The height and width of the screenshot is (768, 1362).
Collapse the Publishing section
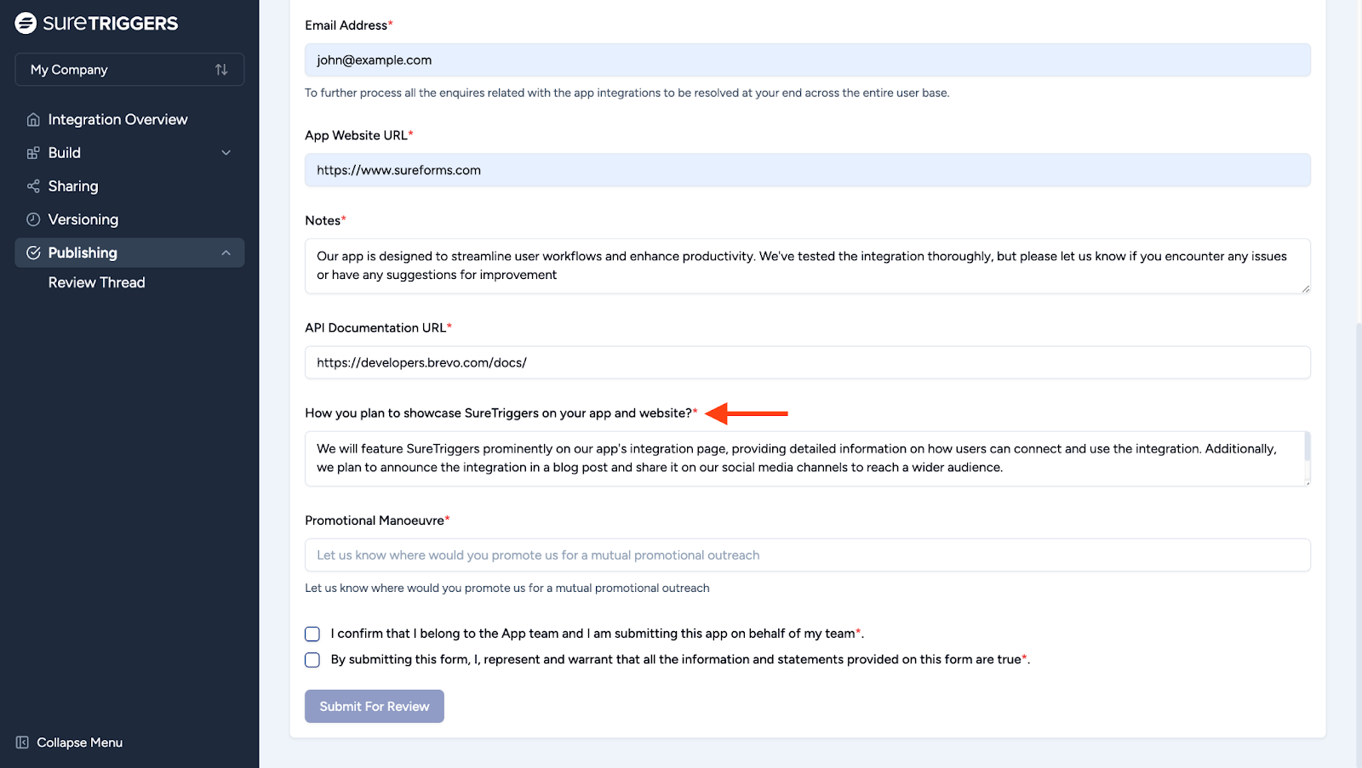tap(226, 252)
